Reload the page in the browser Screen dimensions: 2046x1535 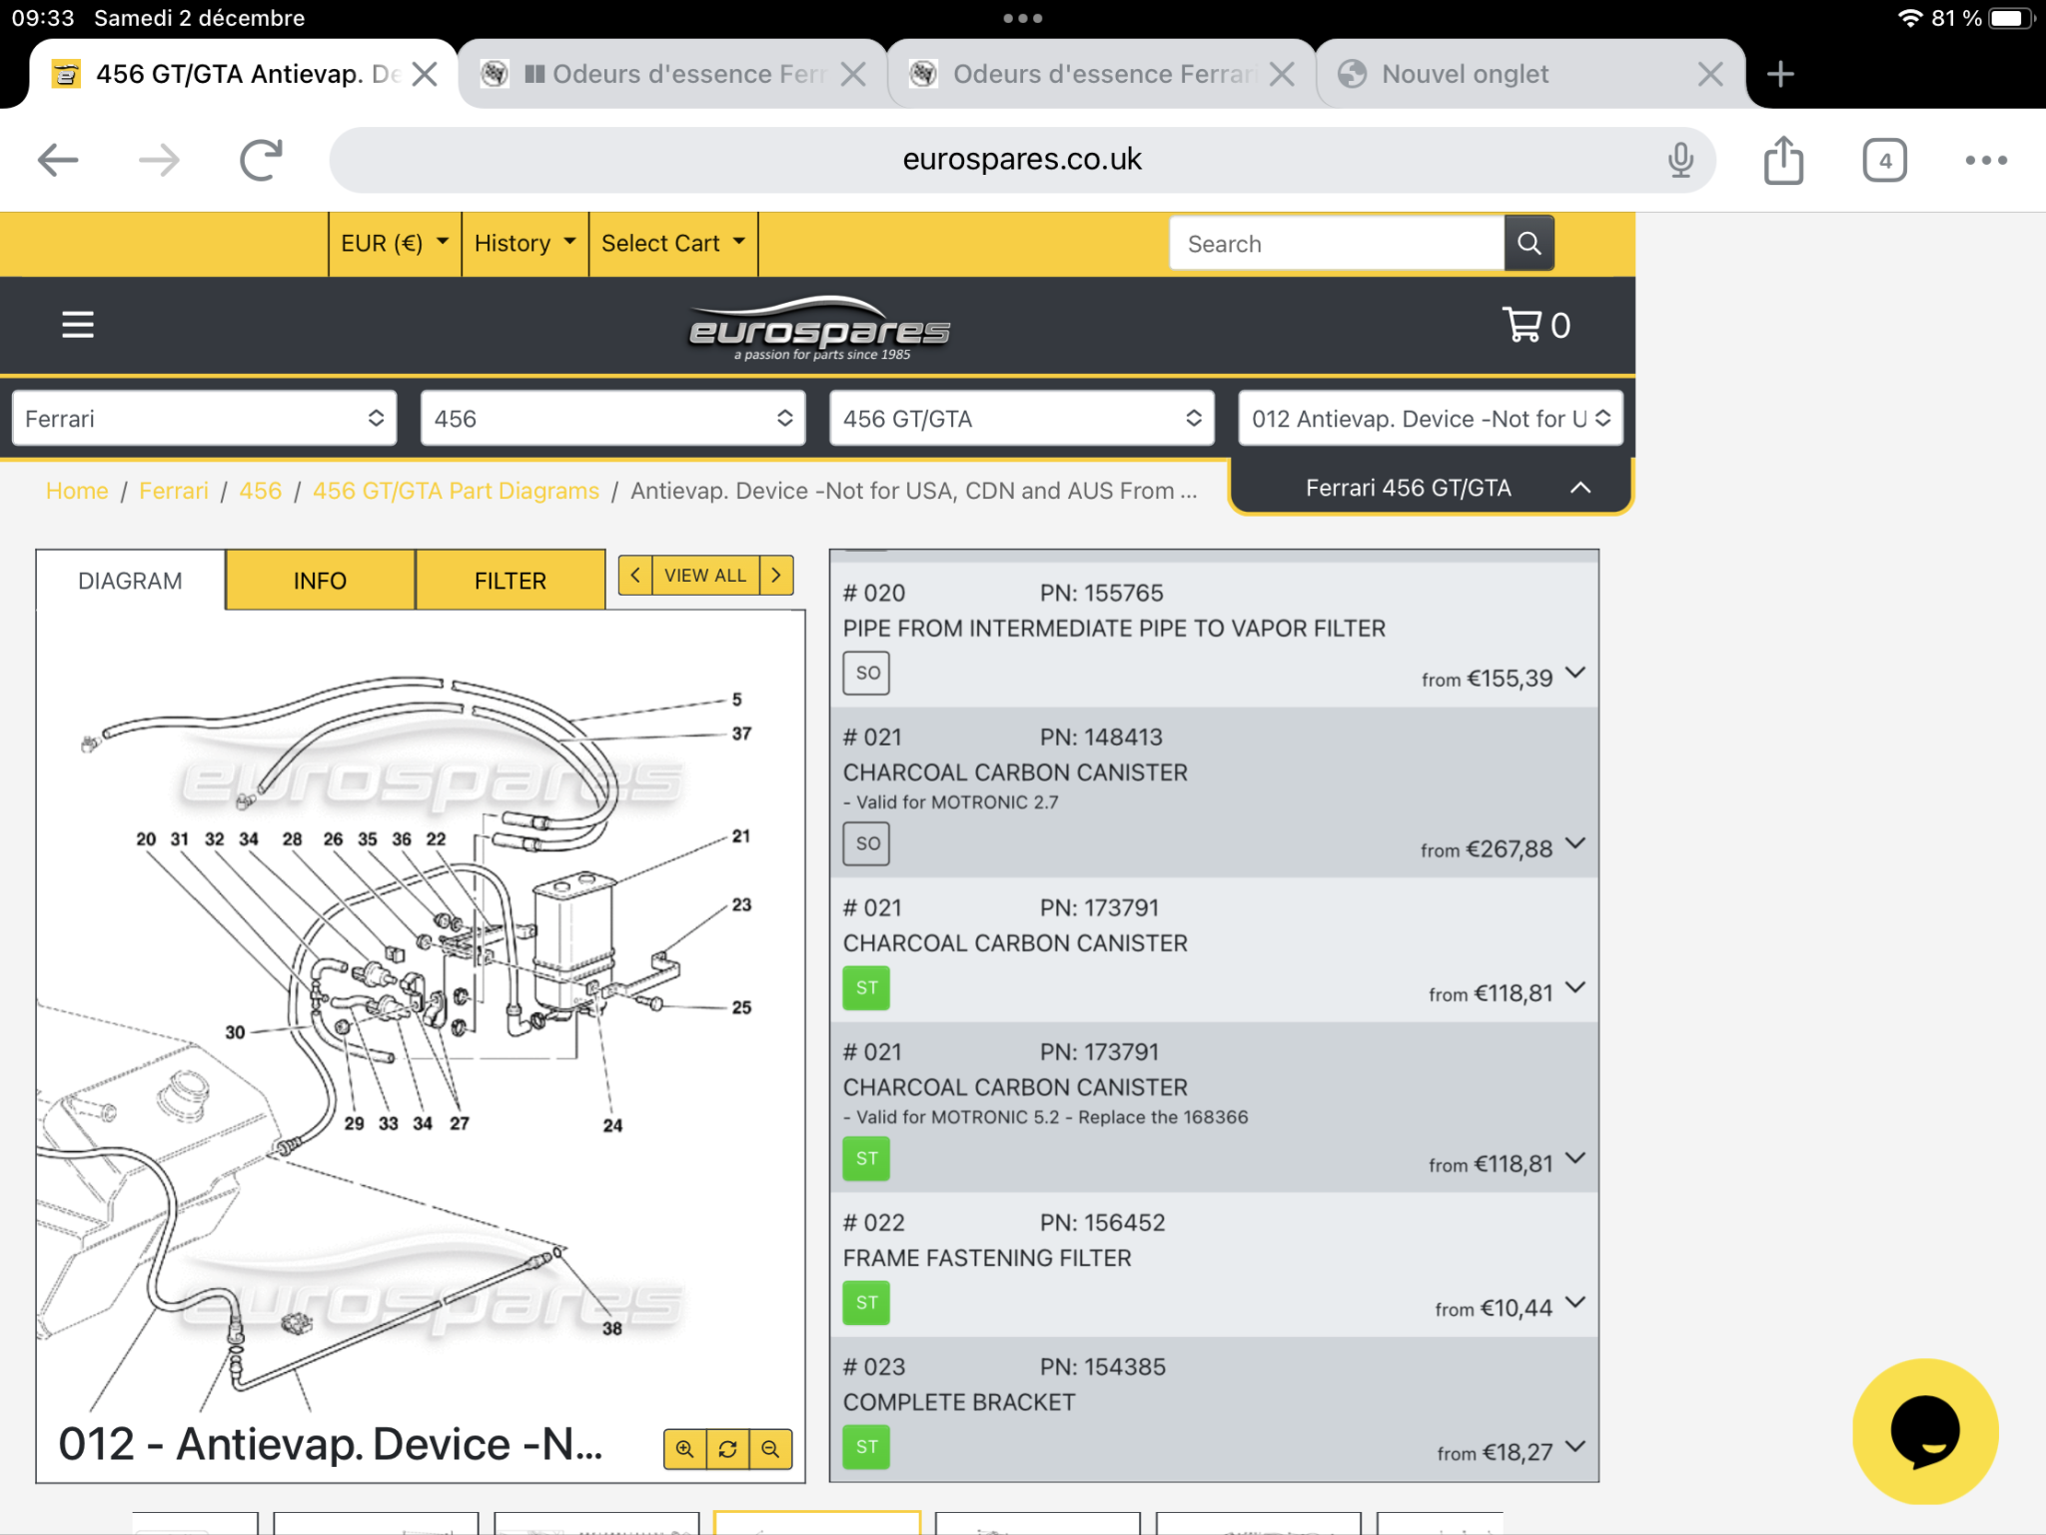click(x=261, y=160)
